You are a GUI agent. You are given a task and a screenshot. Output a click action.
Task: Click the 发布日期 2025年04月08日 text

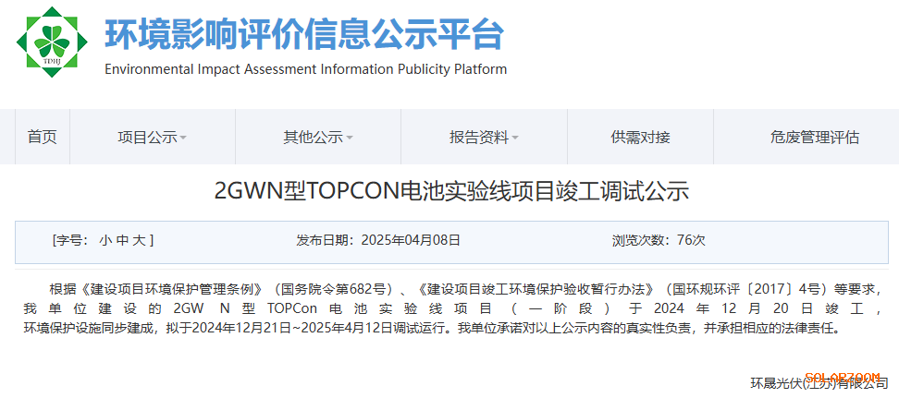[x=377, y=240]
